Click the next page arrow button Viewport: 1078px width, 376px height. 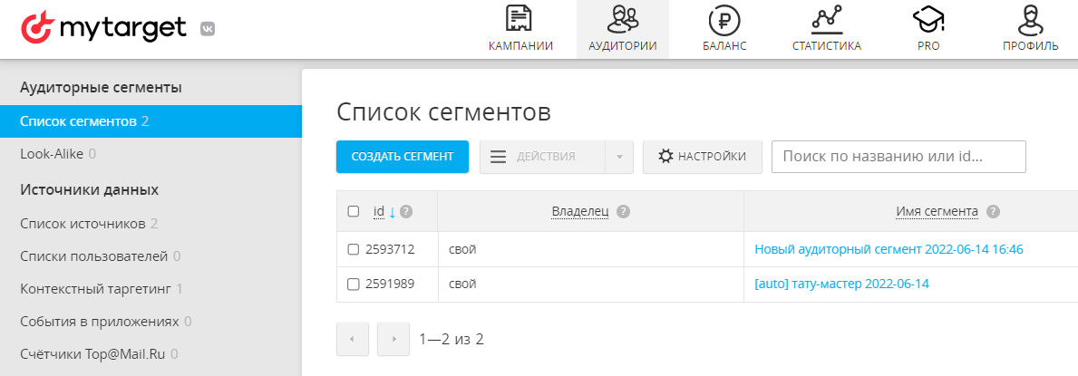(x=394, y=339)
